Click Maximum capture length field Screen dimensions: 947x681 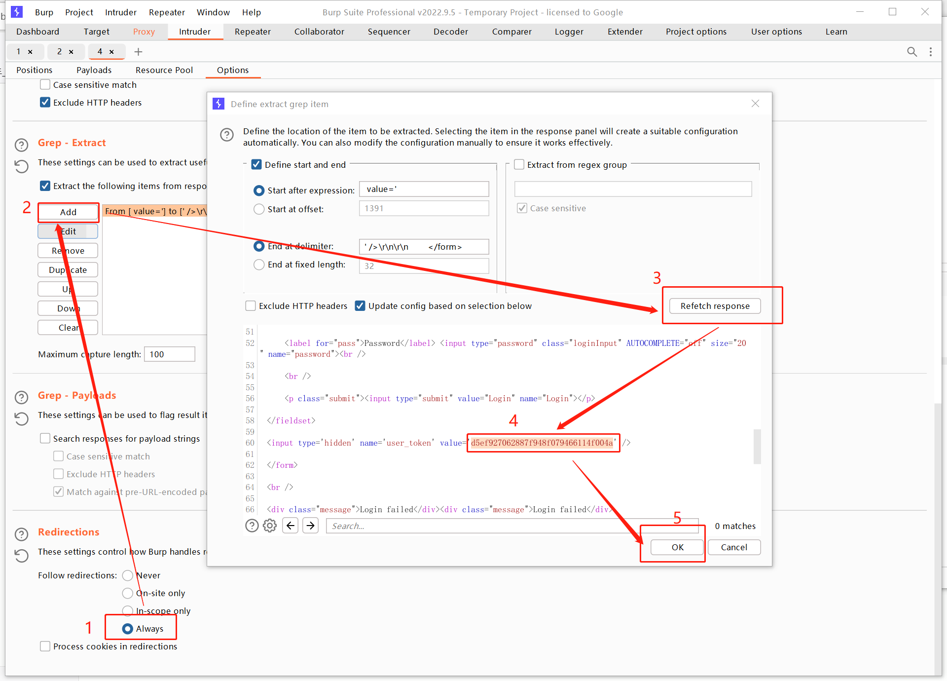pos(169,354)
